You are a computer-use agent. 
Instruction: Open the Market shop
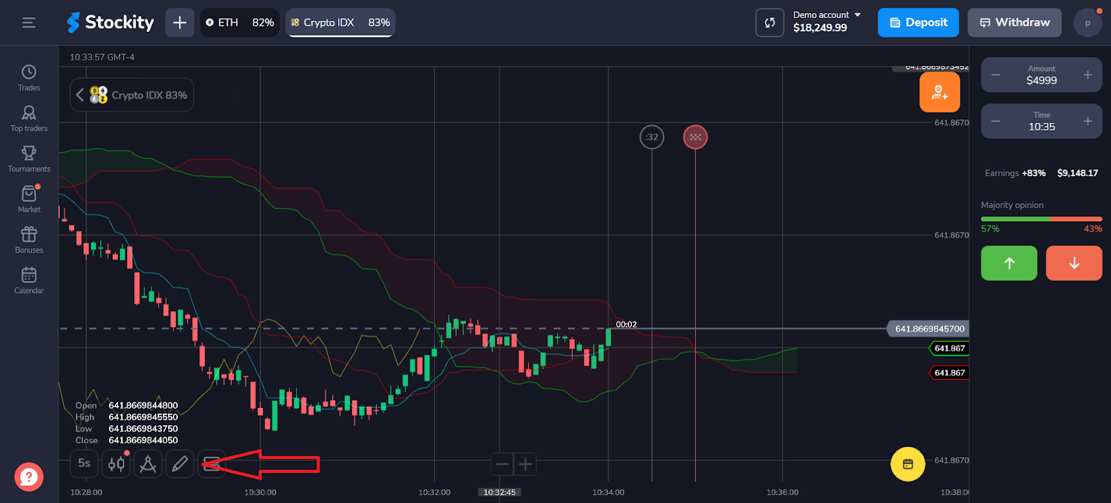point(28,198)
